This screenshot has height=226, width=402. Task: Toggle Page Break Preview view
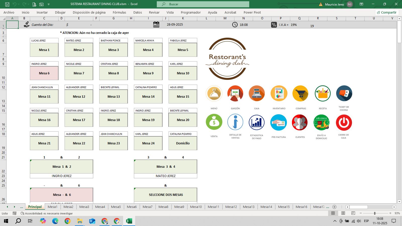point(353,213)
